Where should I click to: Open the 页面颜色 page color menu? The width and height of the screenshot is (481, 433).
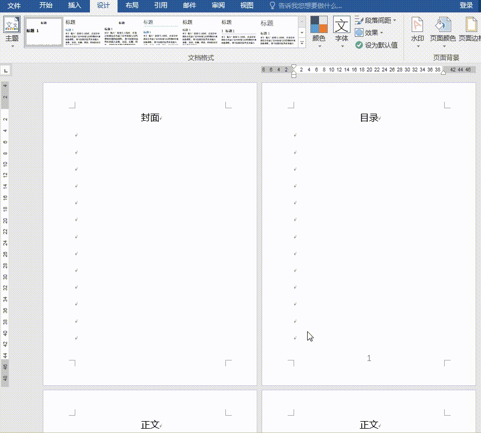click(443, 32)
